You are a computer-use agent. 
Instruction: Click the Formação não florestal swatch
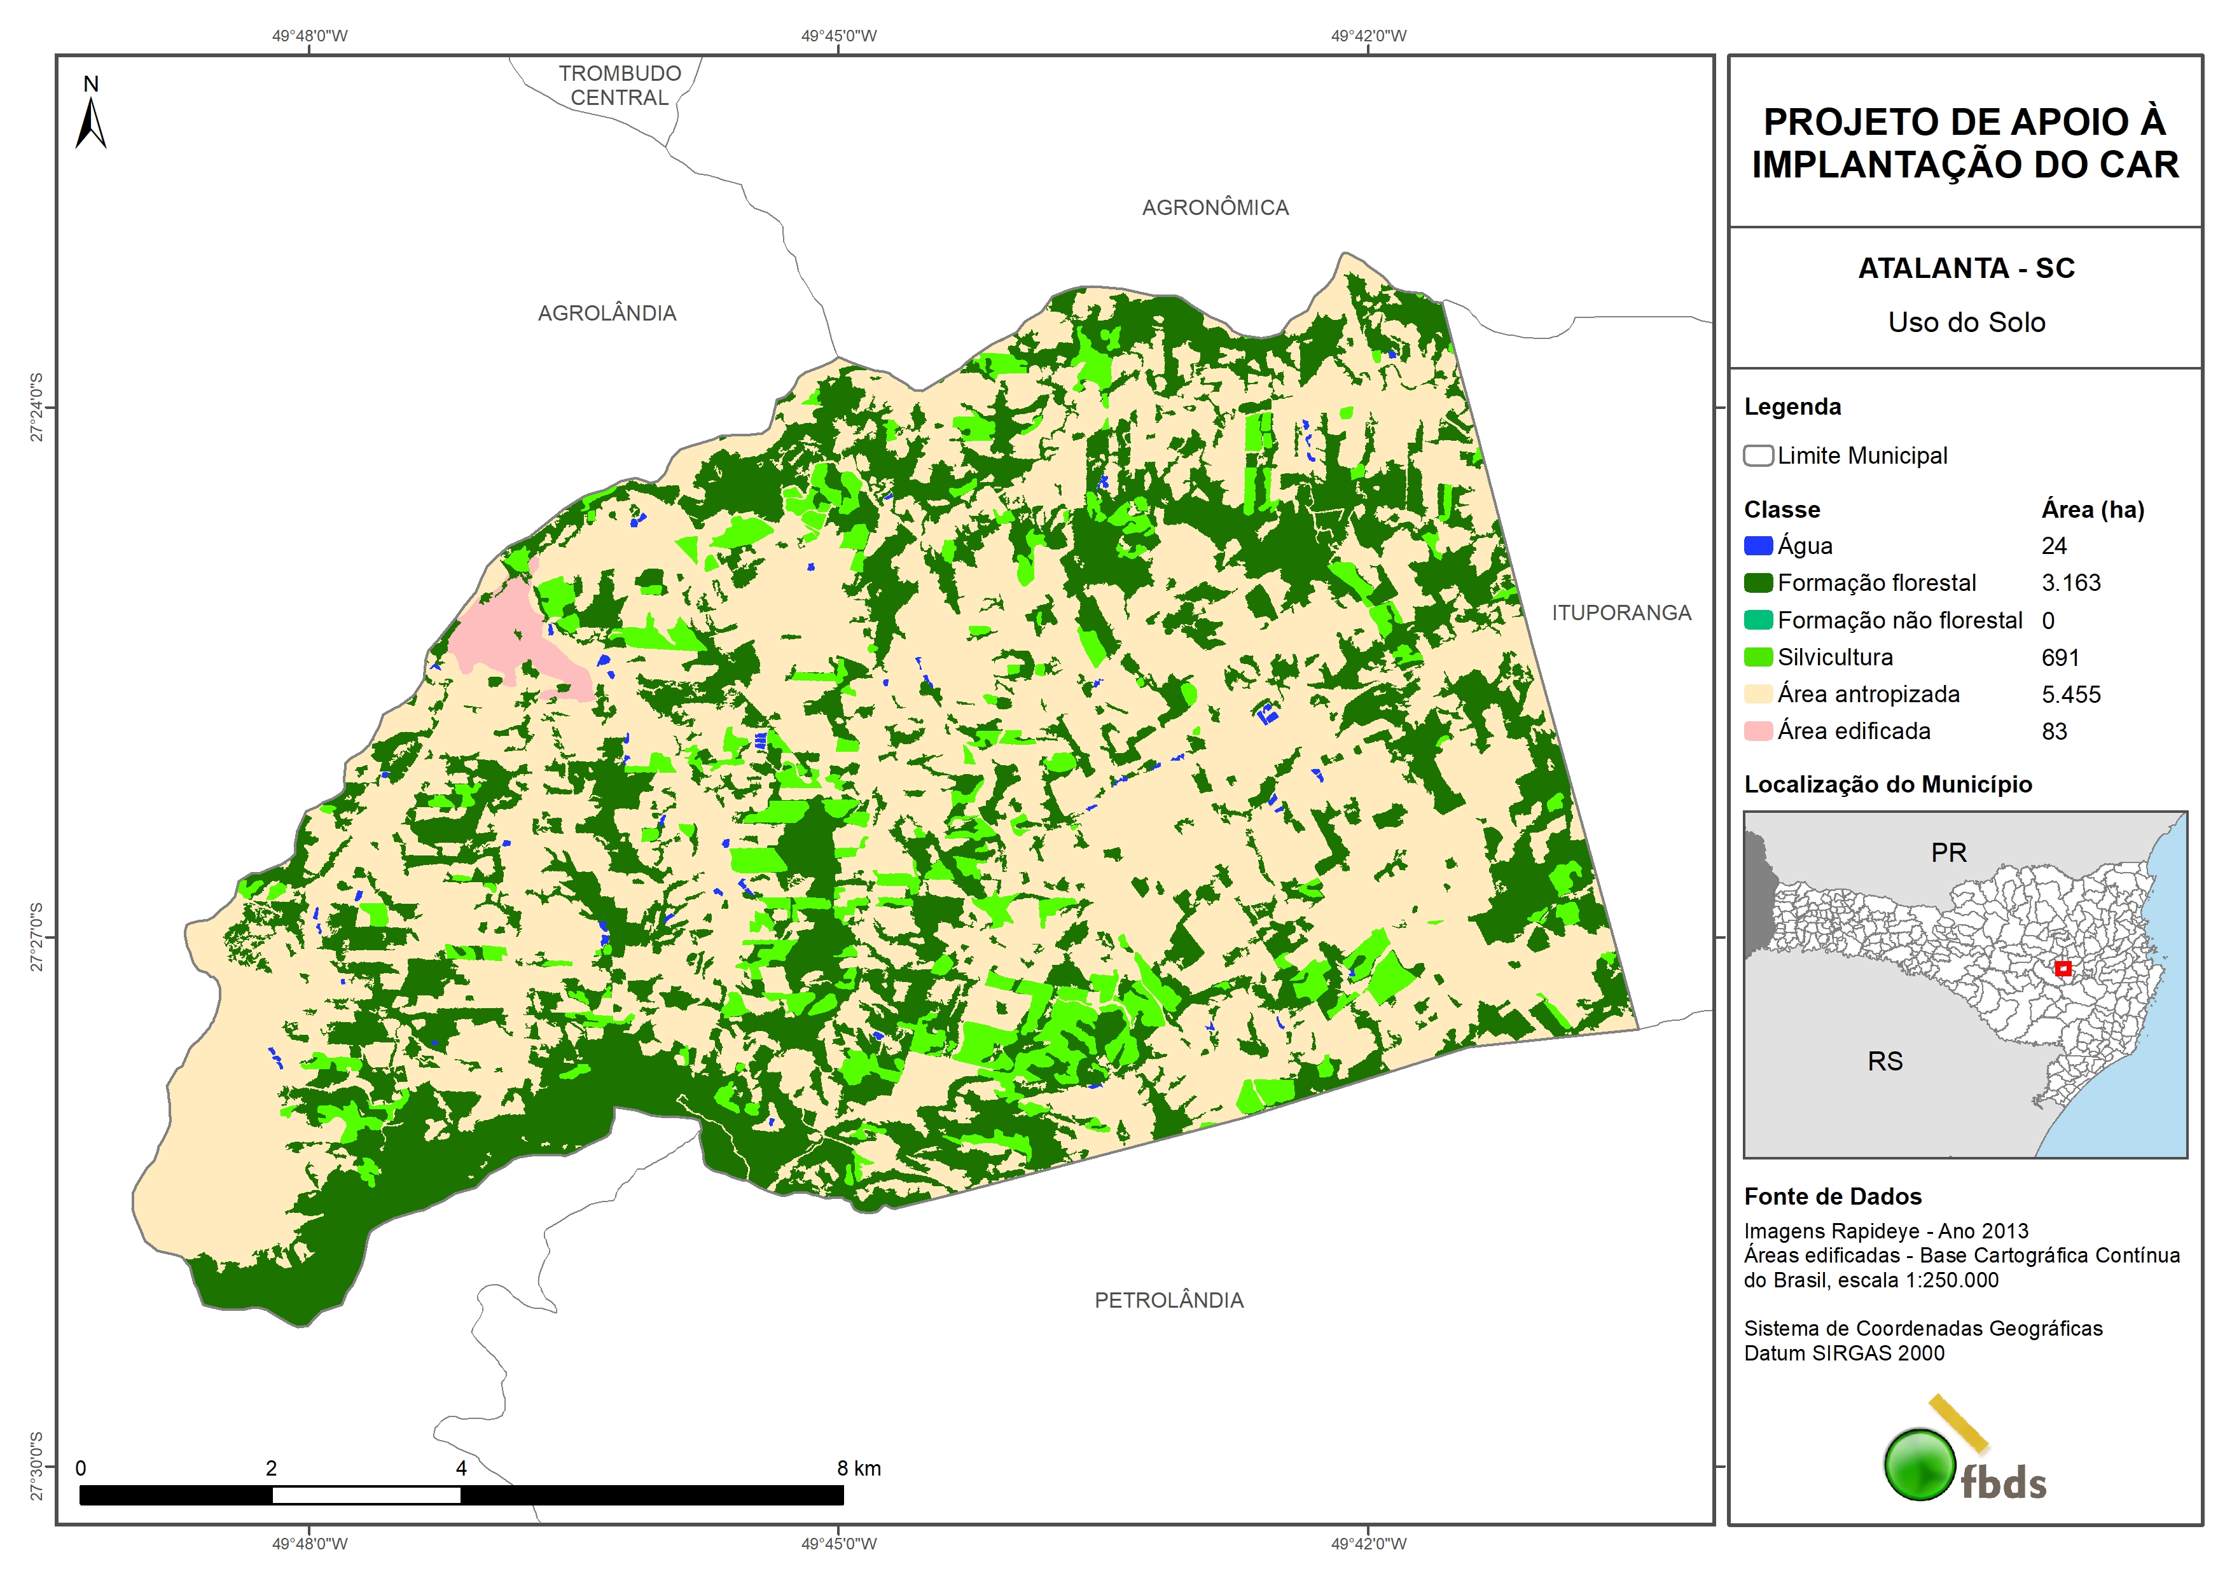click(x=1757, y=620)
